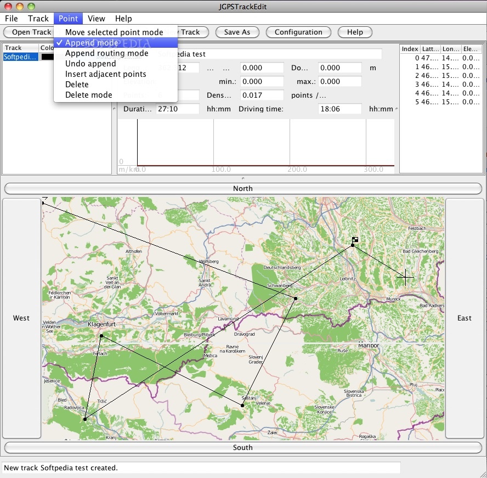Choose Undo append
Image resolution: width=487 pixels, height=478 pixels.
[116, 64]
